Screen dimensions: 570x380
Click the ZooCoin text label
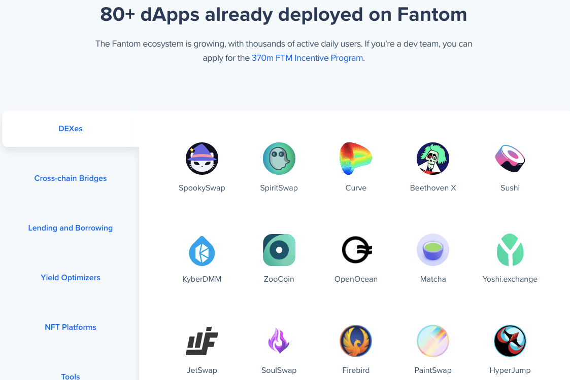click(279, 279)
